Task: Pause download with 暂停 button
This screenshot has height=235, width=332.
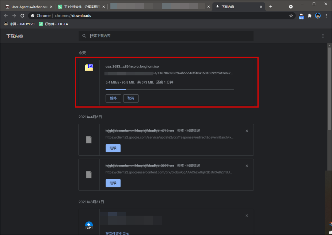Action: click(x=113, y=98)
